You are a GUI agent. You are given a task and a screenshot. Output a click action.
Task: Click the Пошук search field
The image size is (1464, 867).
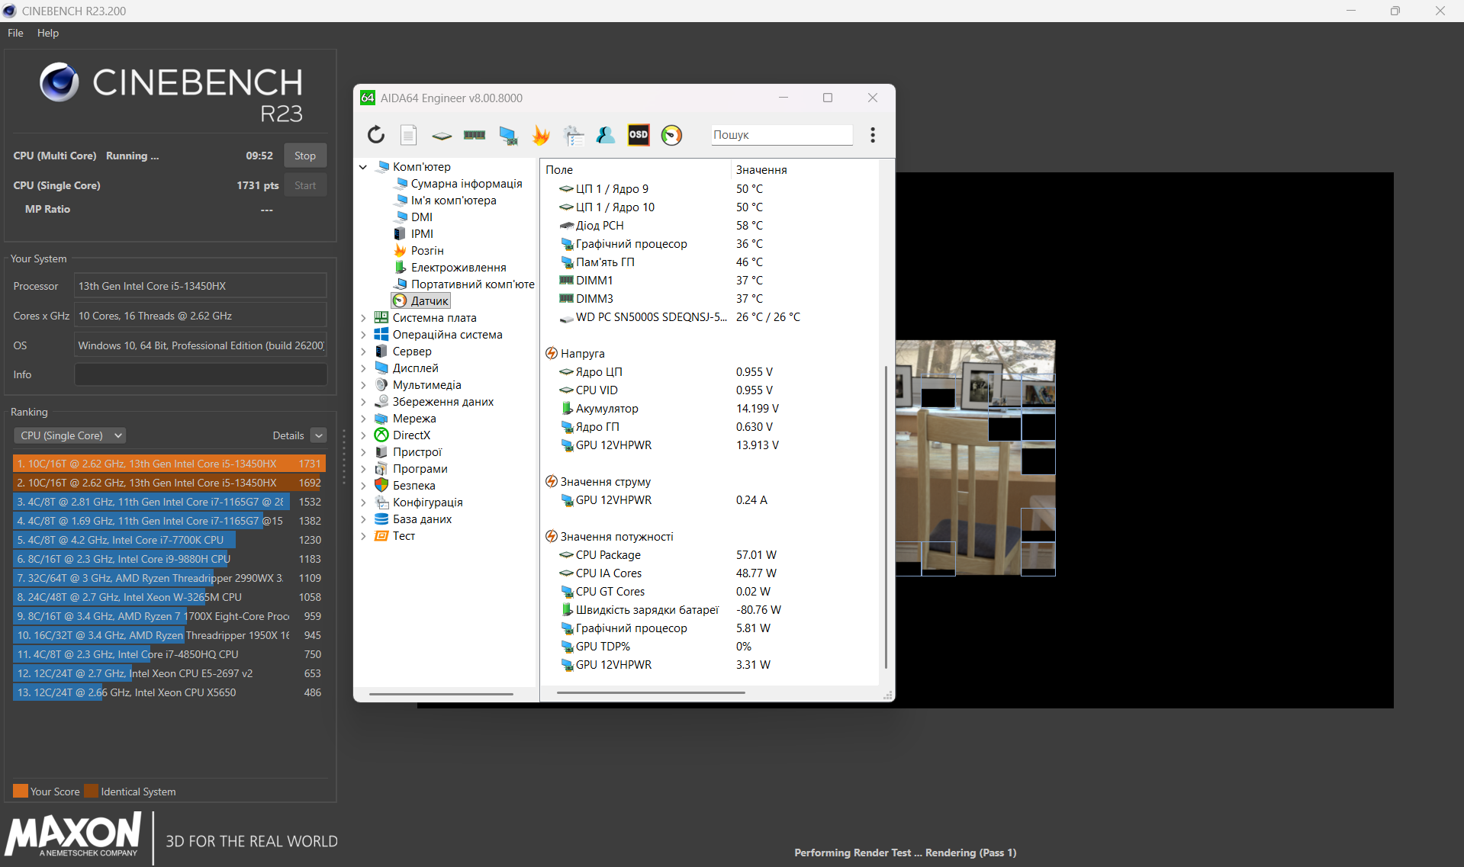pyautogui.click(x=781, y=135)
